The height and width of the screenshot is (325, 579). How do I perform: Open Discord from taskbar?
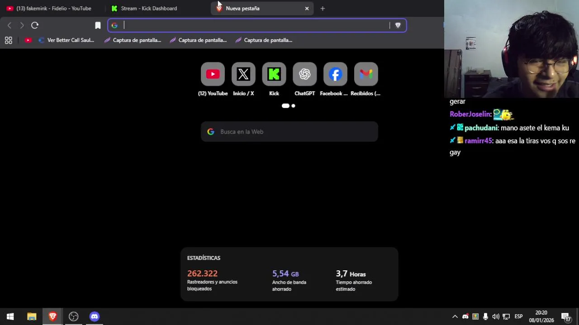pos(94,316)
